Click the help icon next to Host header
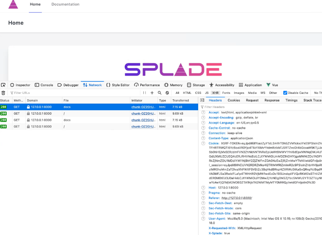 [203, 188]
